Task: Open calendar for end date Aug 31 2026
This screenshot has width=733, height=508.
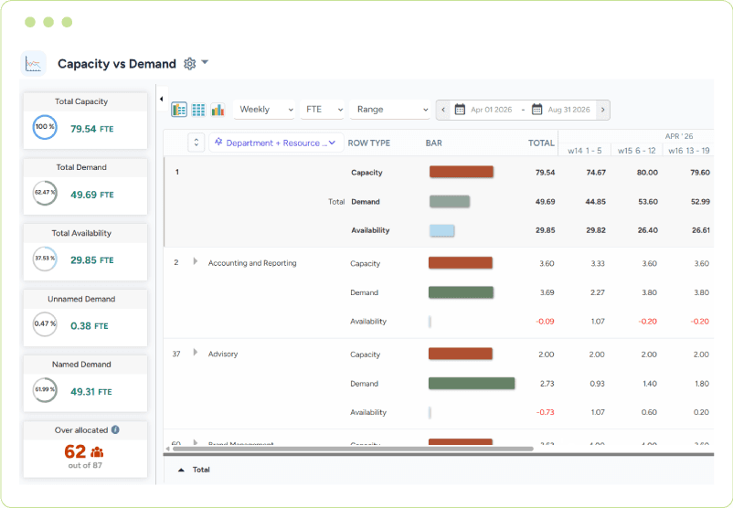Action: [537, 110]
